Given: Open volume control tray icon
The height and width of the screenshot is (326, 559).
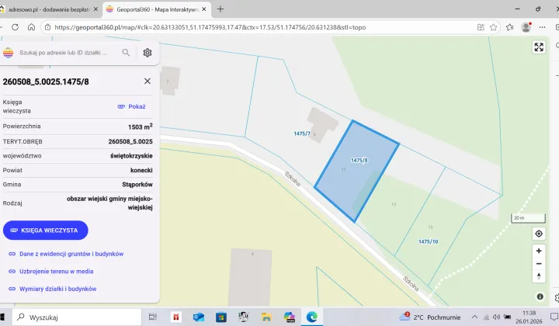Looking at the screenshot, I should [496, 317].
